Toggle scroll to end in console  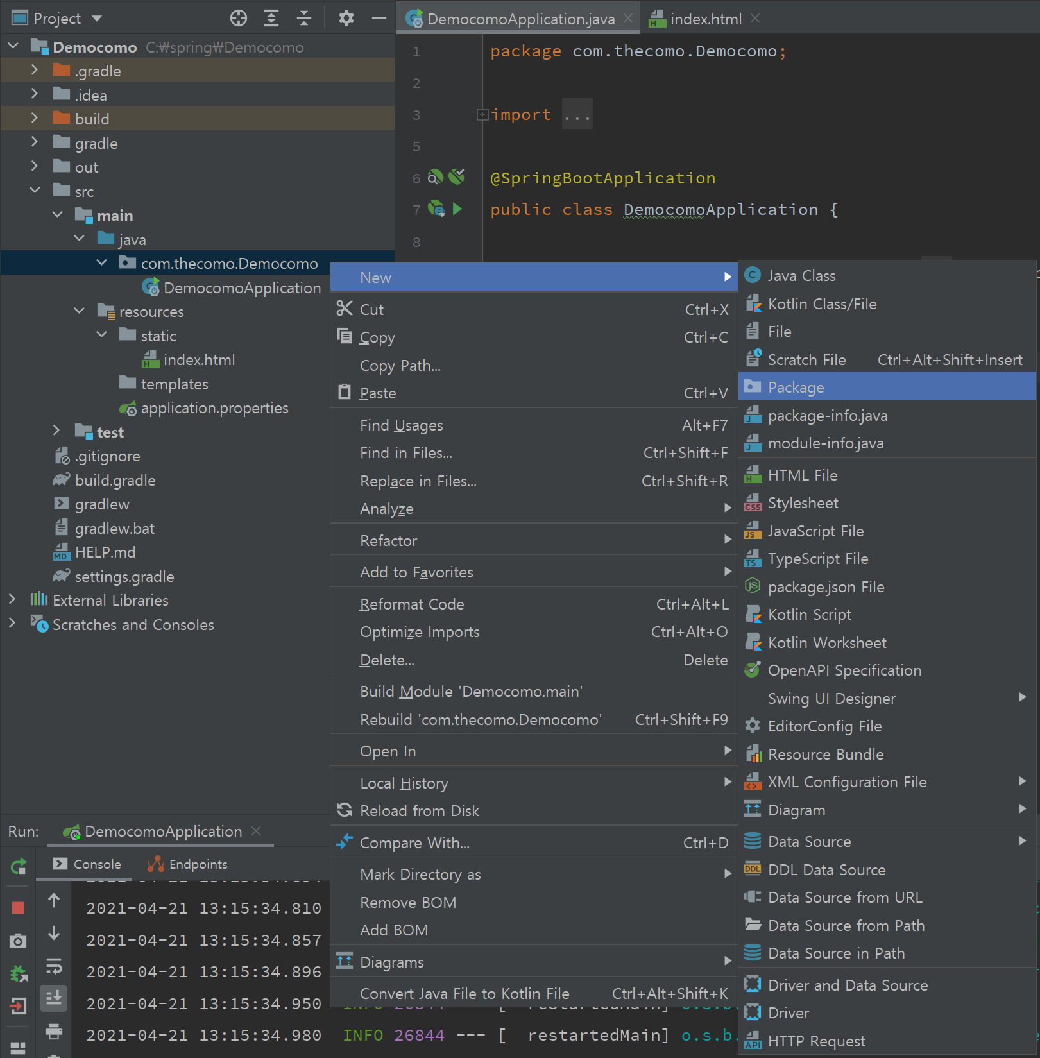[x=54, y=998]
